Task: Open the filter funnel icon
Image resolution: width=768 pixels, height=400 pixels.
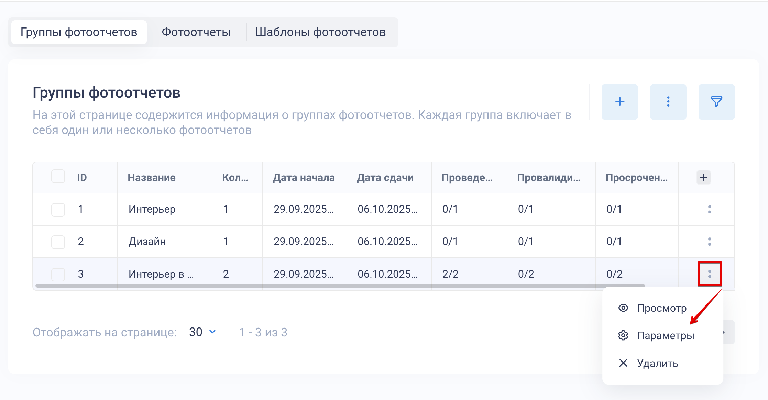Action: point(716,102)
